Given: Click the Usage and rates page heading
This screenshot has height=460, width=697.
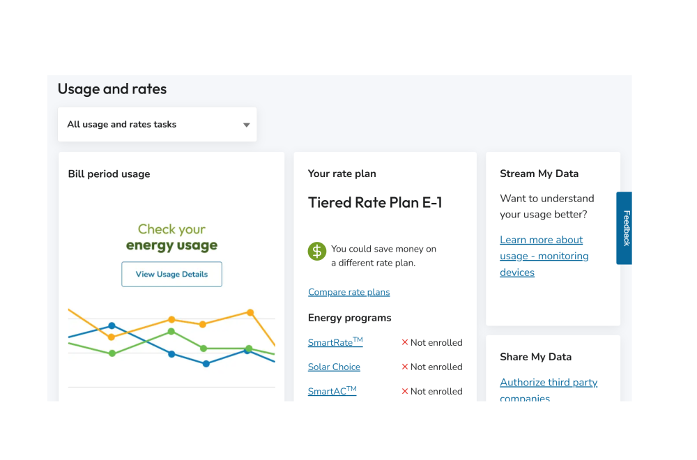Looking at the screenshot, I should (x=112, y=89).
